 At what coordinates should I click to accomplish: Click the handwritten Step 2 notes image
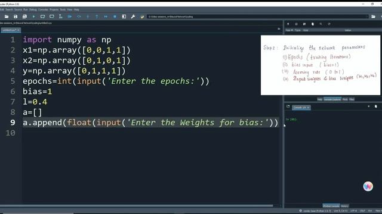coord(321,65)
